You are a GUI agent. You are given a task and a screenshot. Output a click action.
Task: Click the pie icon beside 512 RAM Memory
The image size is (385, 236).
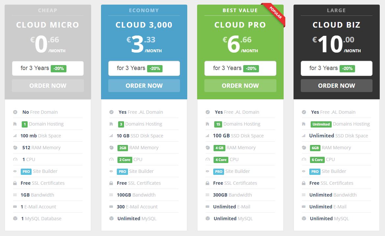click(x=15, y=148)
